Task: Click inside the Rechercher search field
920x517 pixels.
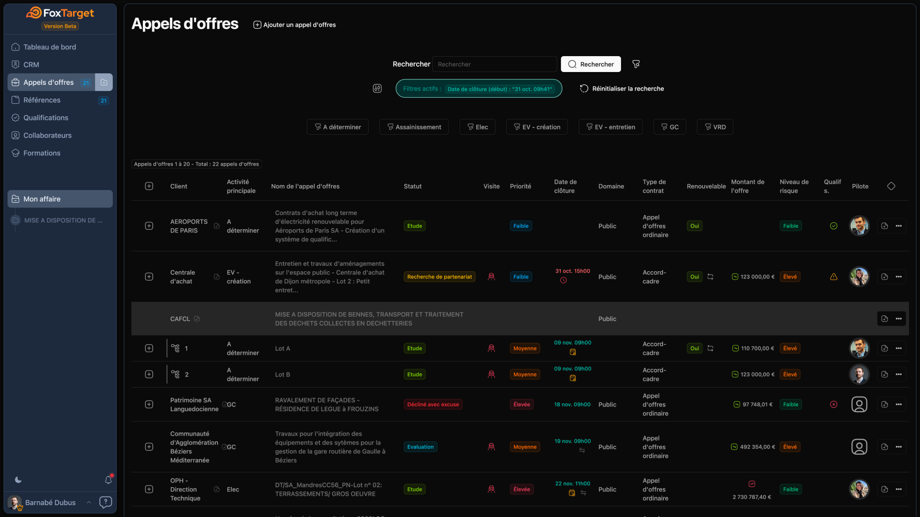Action: (x=494, y=64)
